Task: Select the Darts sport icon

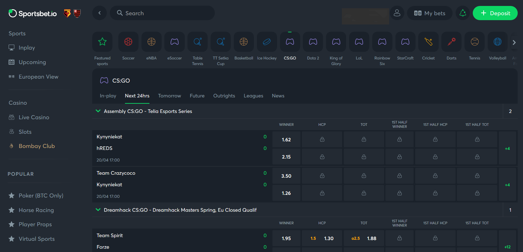Action: point(452,42)
